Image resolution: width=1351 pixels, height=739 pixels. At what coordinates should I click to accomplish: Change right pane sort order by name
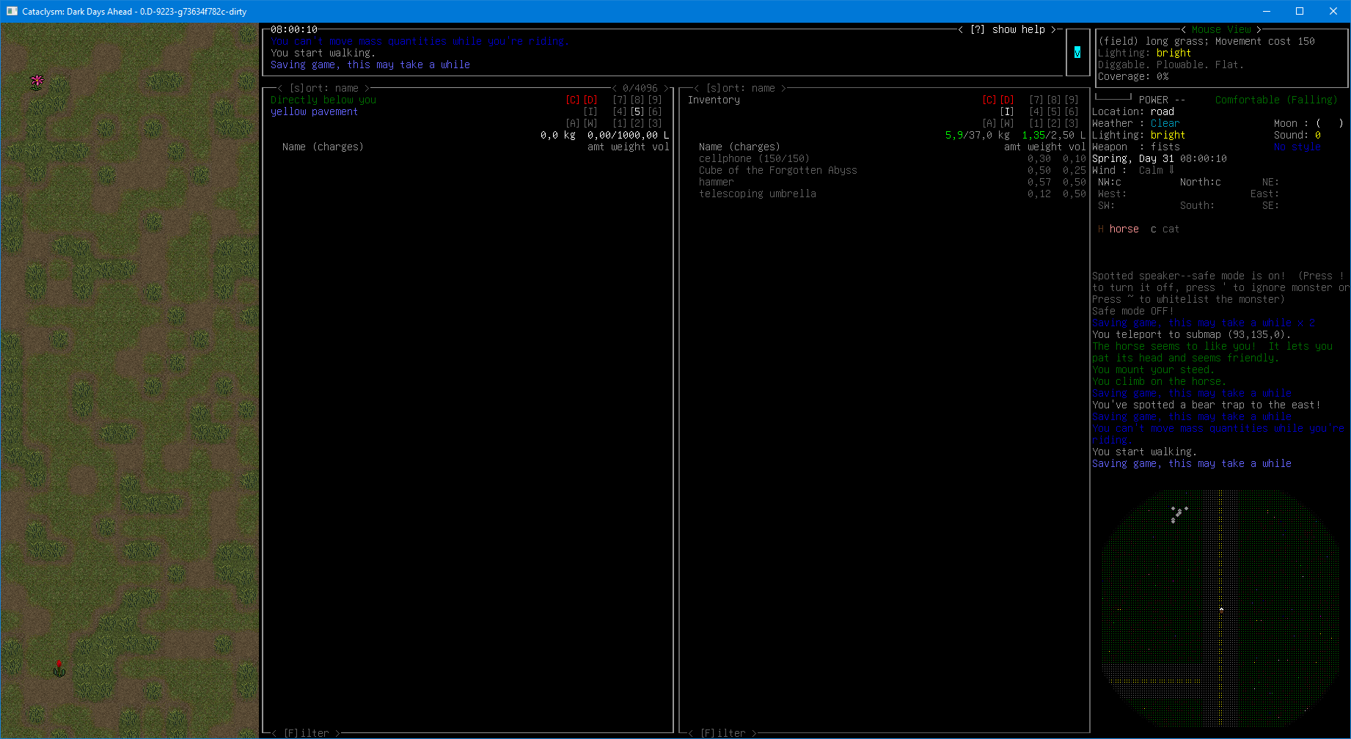[x=740, y=88]
